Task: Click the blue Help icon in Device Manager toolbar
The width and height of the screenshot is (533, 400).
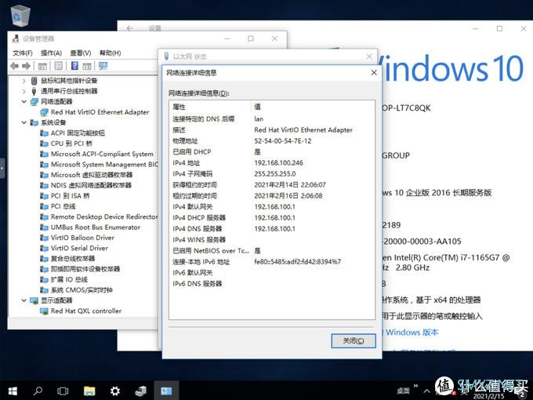Action: pos(74,66)
